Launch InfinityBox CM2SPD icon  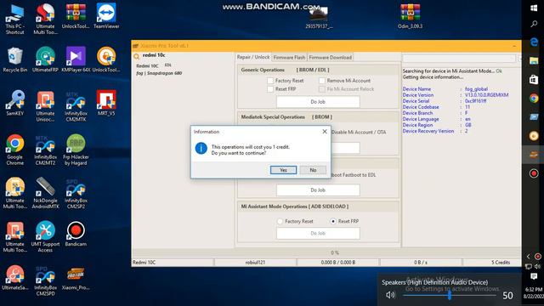[45, 280]
